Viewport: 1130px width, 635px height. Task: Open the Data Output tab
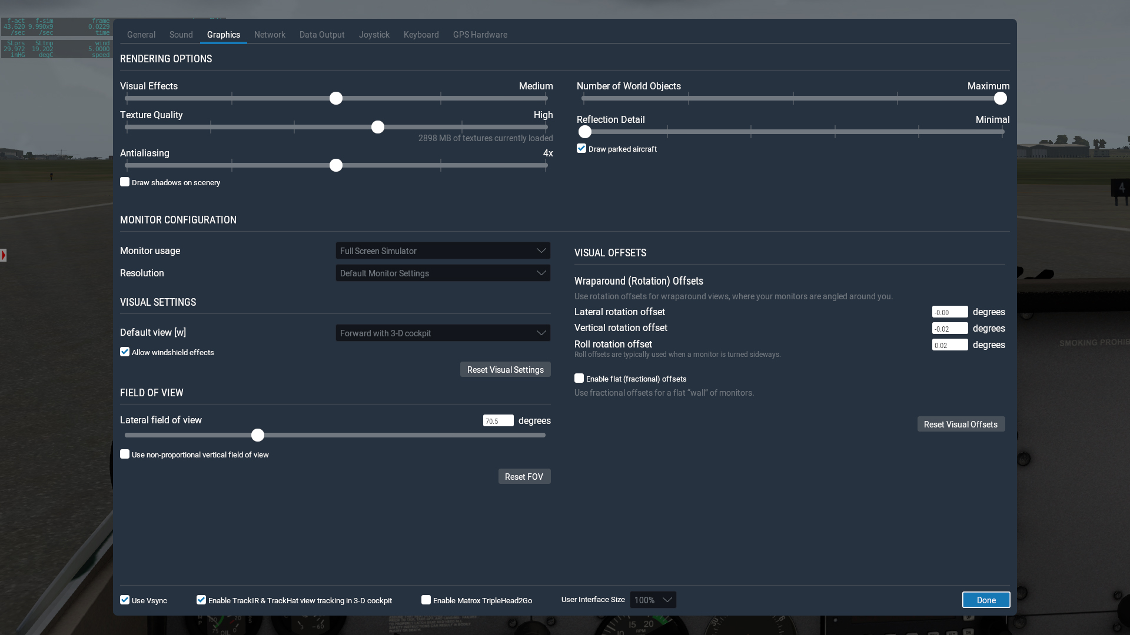pyautogui.click(x=322, y=35)
